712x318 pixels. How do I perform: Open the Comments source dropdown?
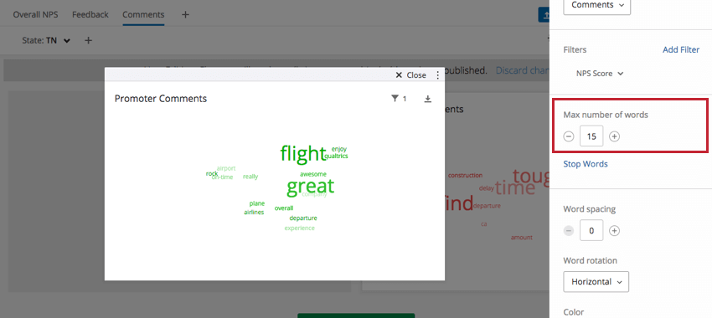coord(596,6)
